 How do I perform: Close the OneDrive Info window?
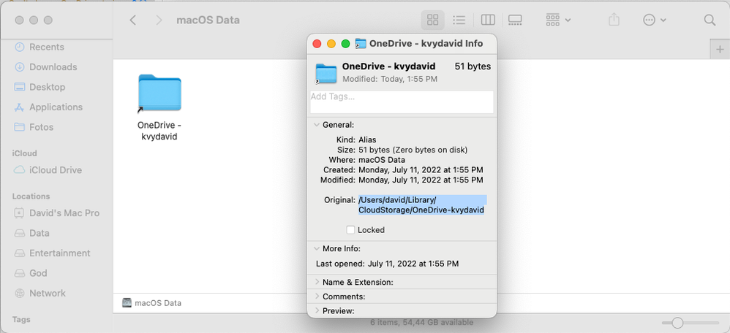pyautogui.click(x=317, y=44)
